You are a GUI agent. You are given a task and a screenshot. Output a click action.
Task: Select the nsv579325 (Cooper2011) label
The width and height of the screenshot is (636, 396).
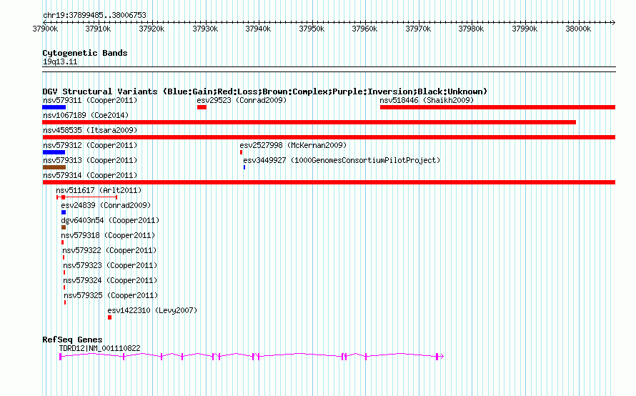[111, 295]
